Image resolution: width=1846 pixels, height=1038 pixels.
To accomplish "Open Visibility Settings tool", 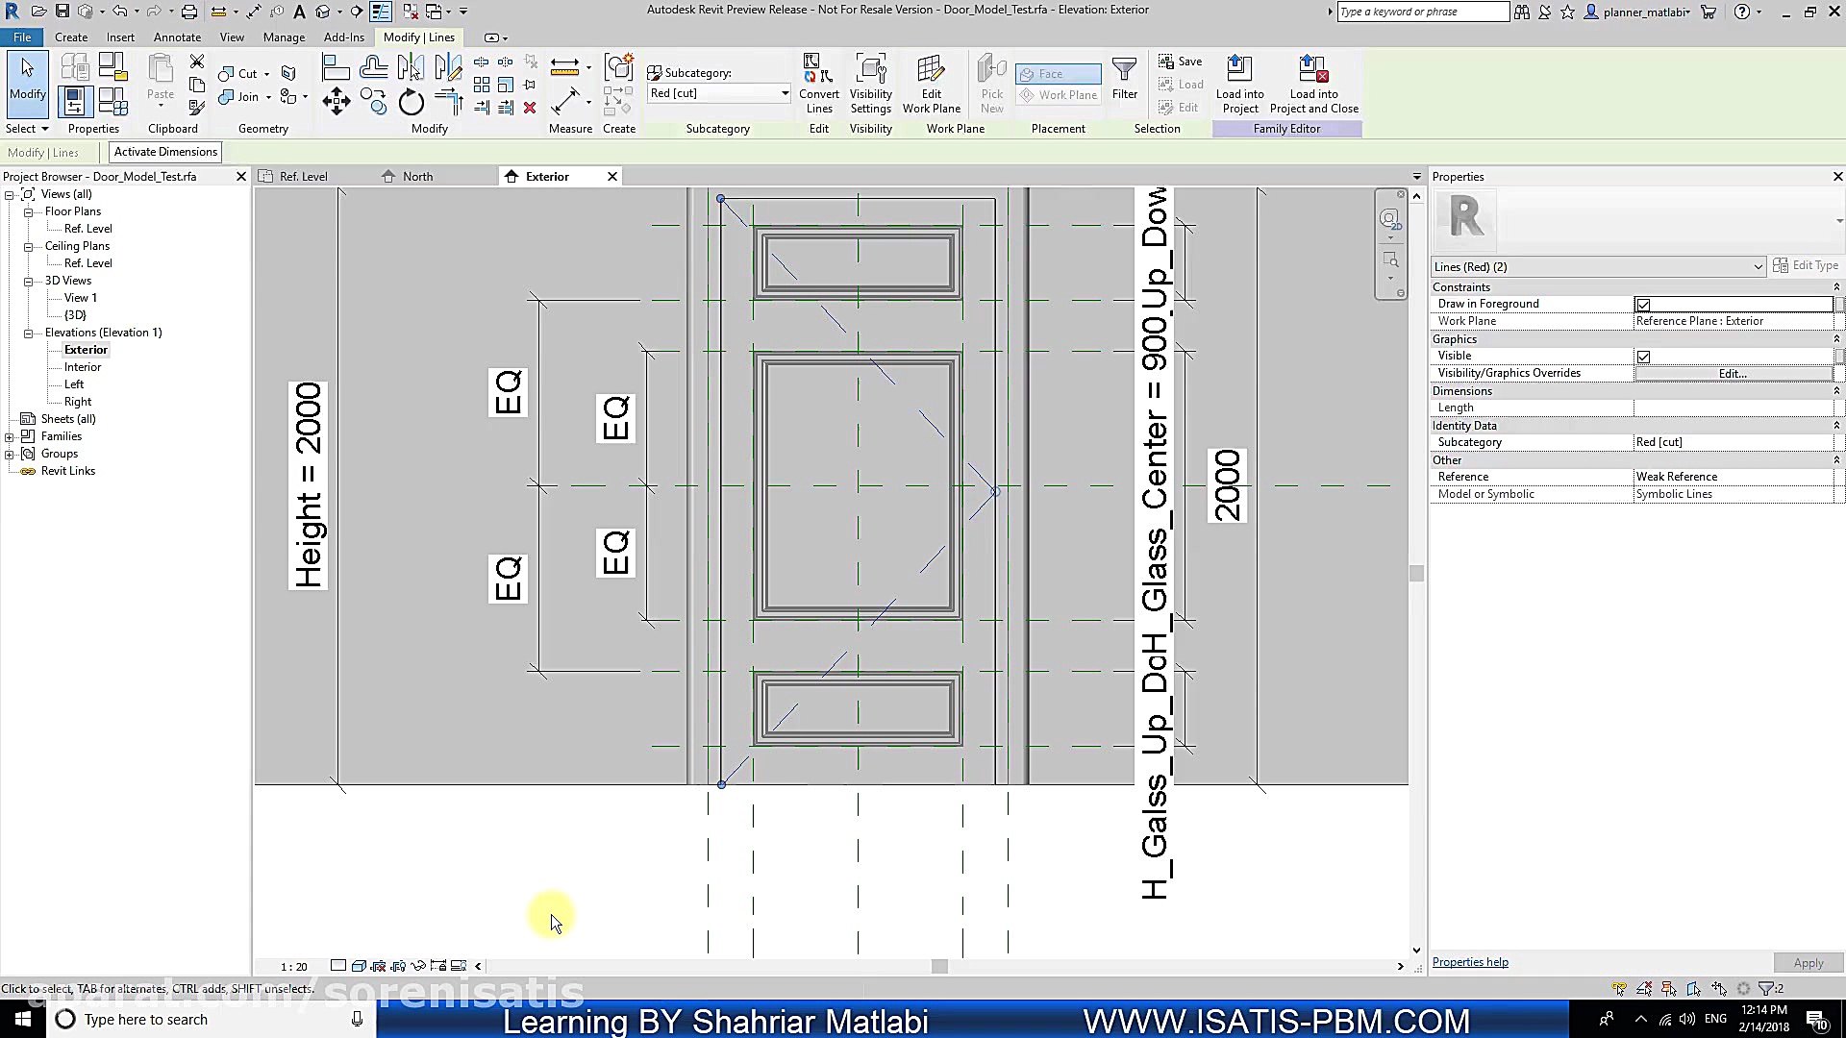I will point(870,85).
